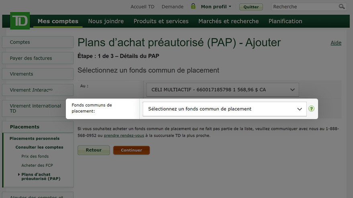The width and height of the screenshot is (353, 198).
Task: Open the CELI MULTIACTIF account dropdown
Action: point(222,90)
